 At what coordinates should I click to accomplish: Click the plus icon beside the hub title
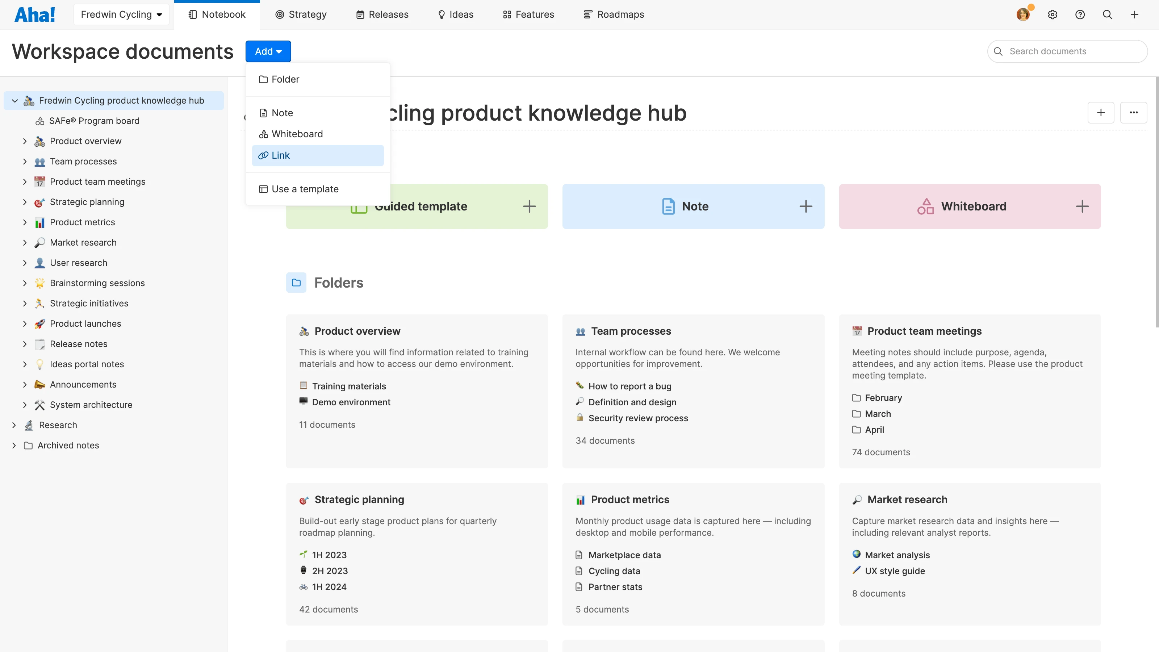pyautogui.click(x=1101, y=113)
